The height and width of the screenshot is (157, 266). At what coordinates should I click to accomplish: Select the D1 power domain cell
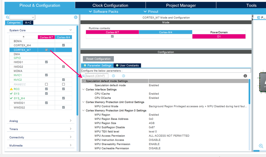coord(219,36)
